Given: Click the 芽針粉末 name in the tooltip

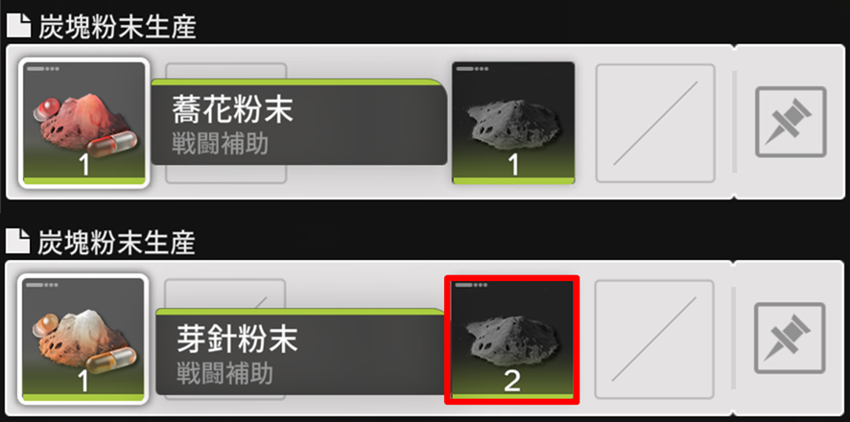Looking at the screenshot, I should (x=237, y=340).
